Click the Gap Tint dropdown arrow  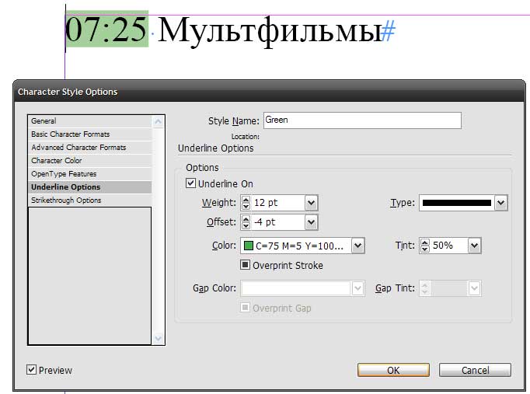coord(474,288)
